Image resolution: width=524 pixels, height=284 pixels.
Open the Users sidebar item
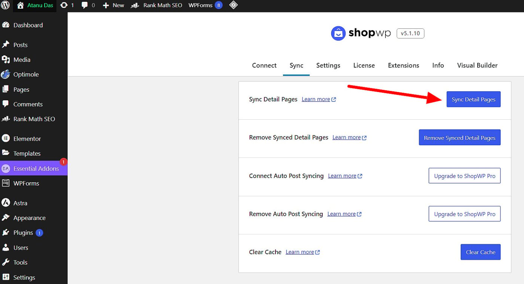tap(34, 248)
